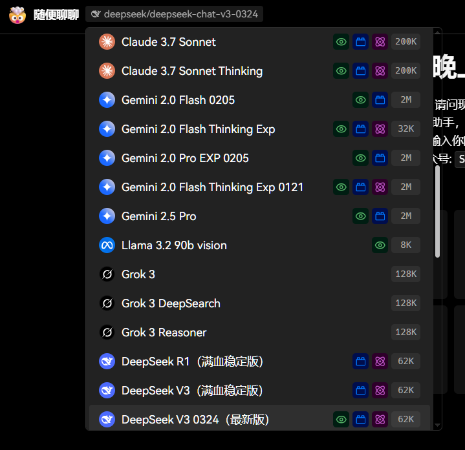
Task: Click reasoning atom icon on DeepSeek V3 0324
Action: tap(380, 419)
